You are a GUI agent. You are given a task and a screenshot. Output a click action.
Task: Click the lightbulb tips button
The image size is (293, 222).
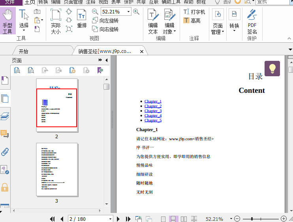point(272,68)
